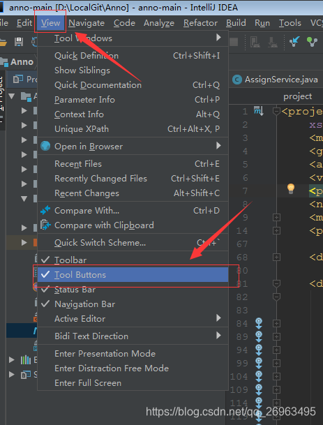The height and width of the screenshot is (425, 323).
Task: Click the Open folder toolbar icon
Action: coord(3,43)
